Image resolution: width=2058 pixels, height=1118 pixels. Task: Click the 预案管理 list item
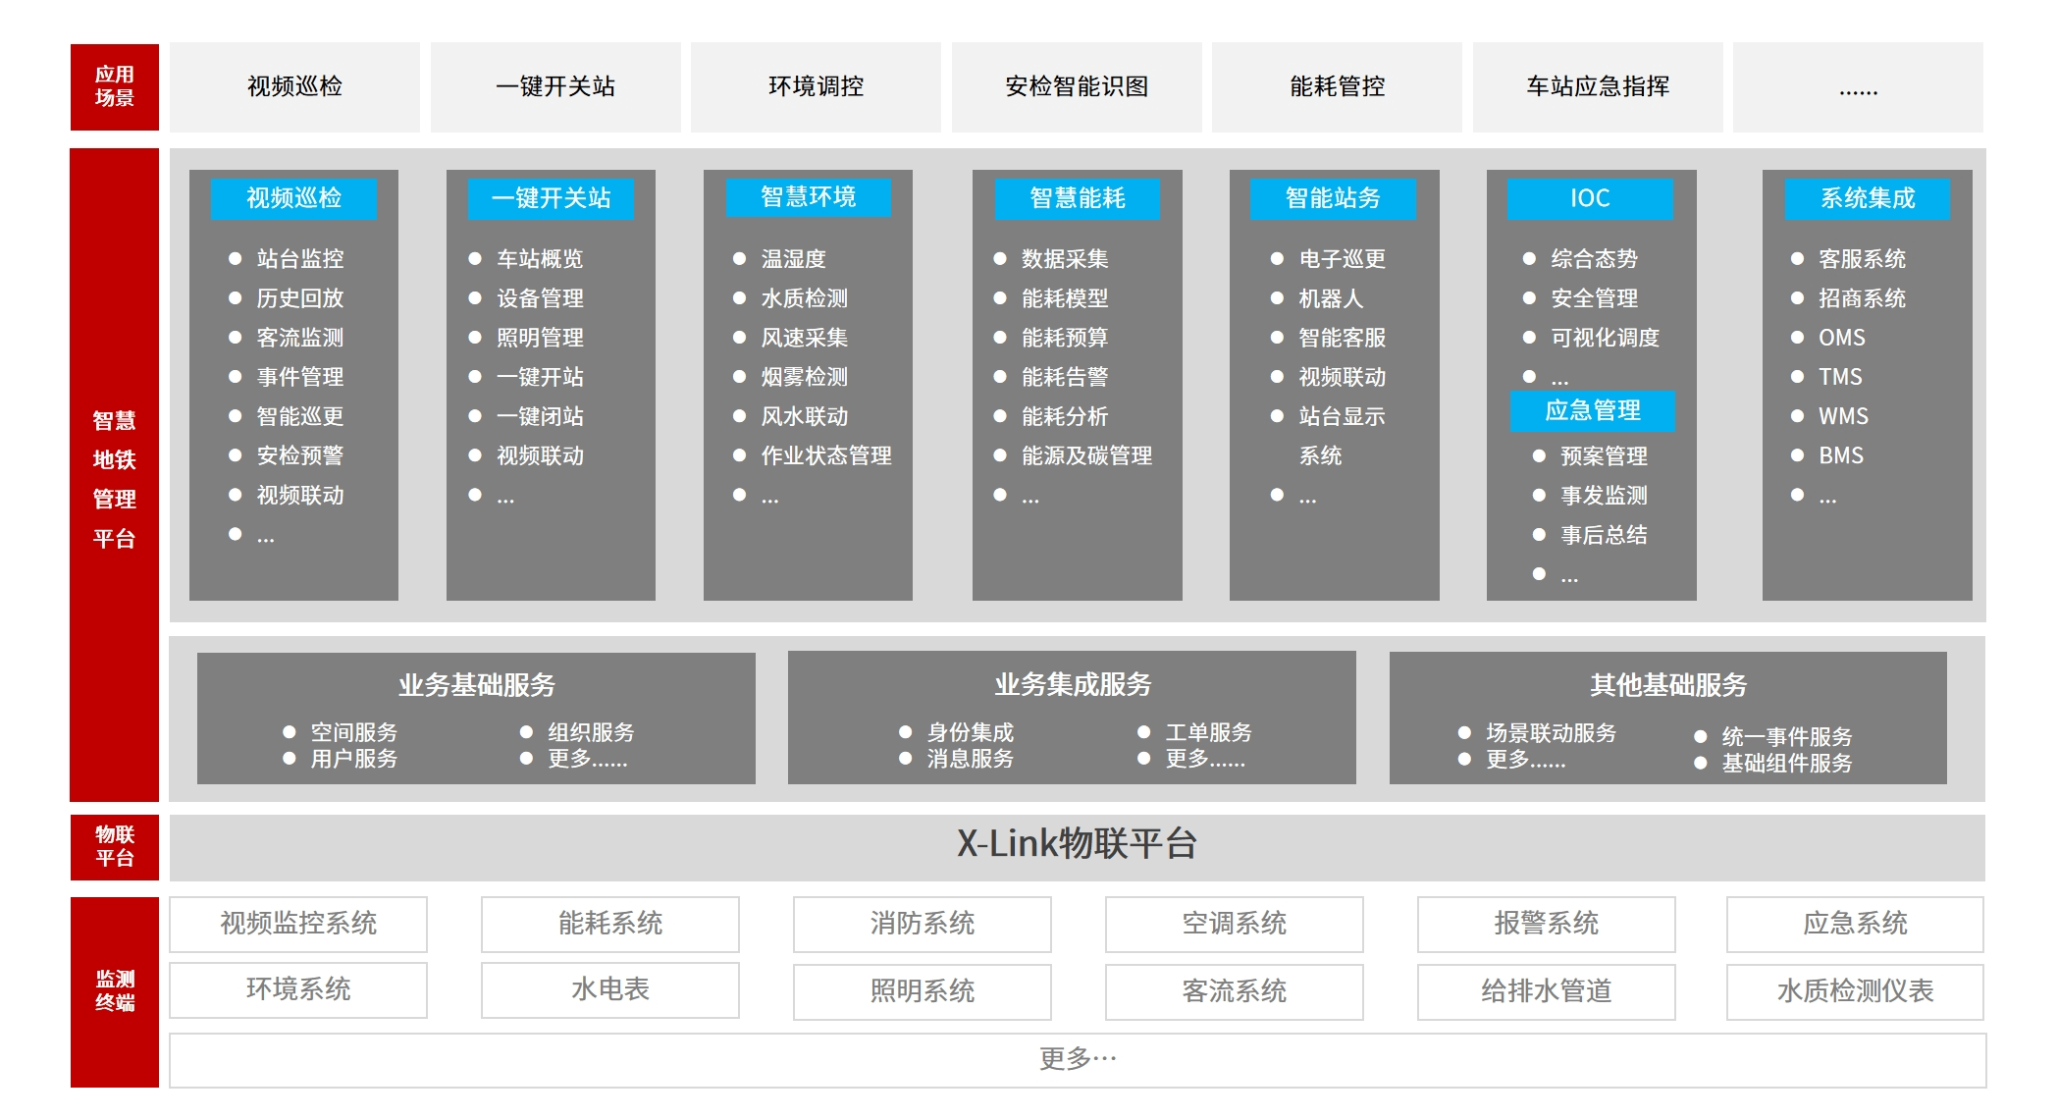click(1605, 456)
